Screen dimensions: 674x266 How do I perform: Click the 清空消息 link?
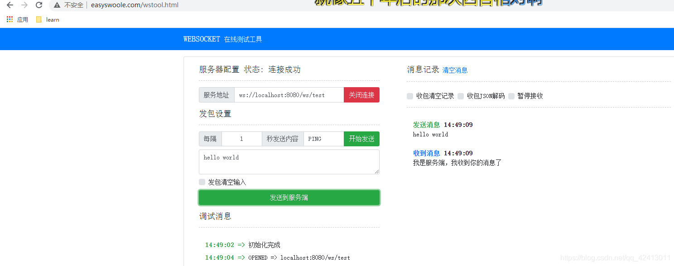(455, 70)
